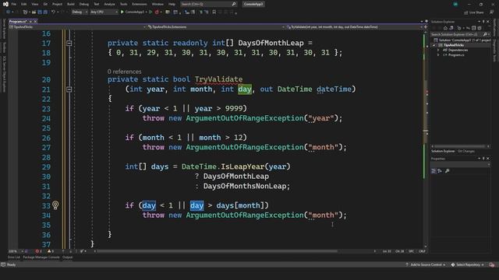The image size is (499, 280).
Task: Open the Debug menu
Action: (x=84, y=4)
